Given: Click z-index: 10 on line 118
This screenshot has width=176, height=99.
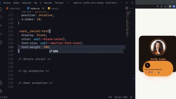Looking at the screenshot, I should [32, 19].
